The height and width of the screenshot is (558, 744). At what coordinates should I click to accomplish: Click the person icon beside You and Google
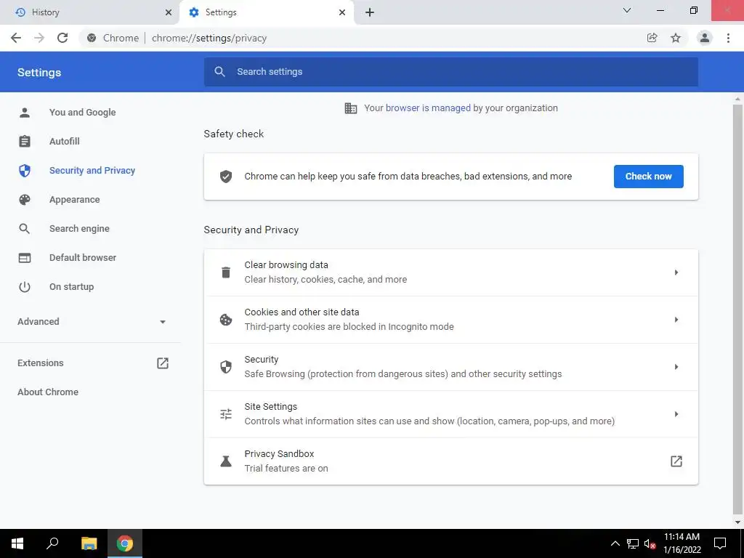click(25, 113)
